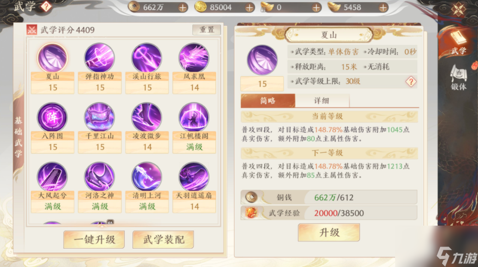Select the 清明上河 wave skill icon
The image size is (478, 267).
pos(147,176)
